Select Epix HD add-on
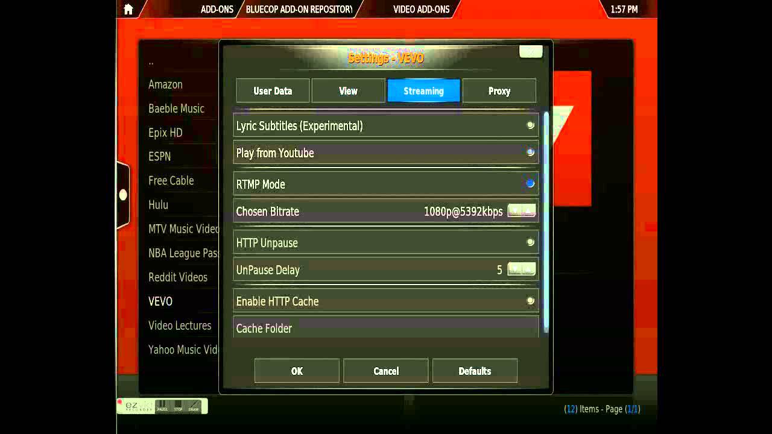Screen dimensions: 772x434 165,133
